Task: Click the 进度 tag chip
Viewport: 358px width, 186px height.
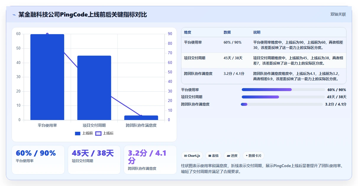Action: [x=232, y=156]
